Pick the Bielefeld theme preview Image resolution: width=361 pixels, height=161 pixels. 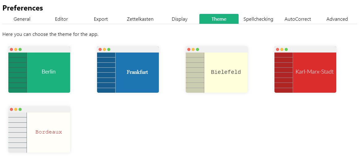point(217,70)
